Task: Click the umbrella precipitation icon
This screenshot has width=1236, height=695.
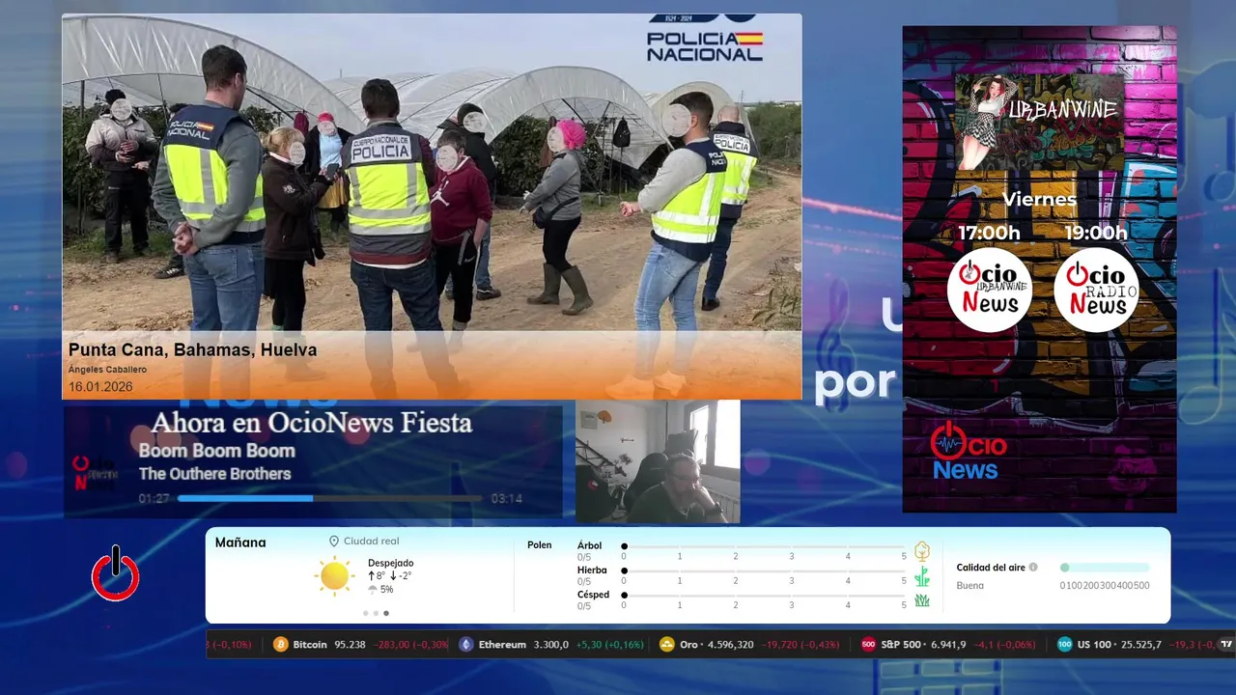Action: 373,589
